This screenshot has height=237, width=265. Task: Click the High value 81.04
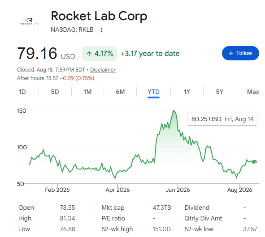coord(67,219)
